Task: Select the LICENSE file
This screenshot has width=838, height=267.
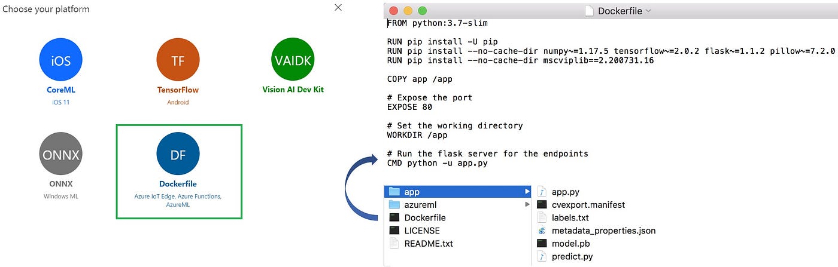Action: 422,231
